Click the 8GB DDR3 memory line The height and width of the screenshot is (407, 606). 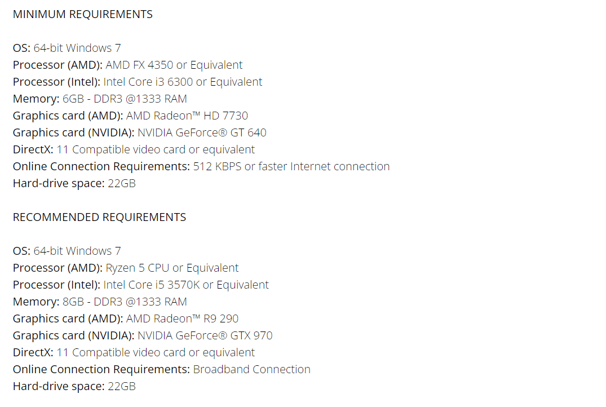coord(100,302)
